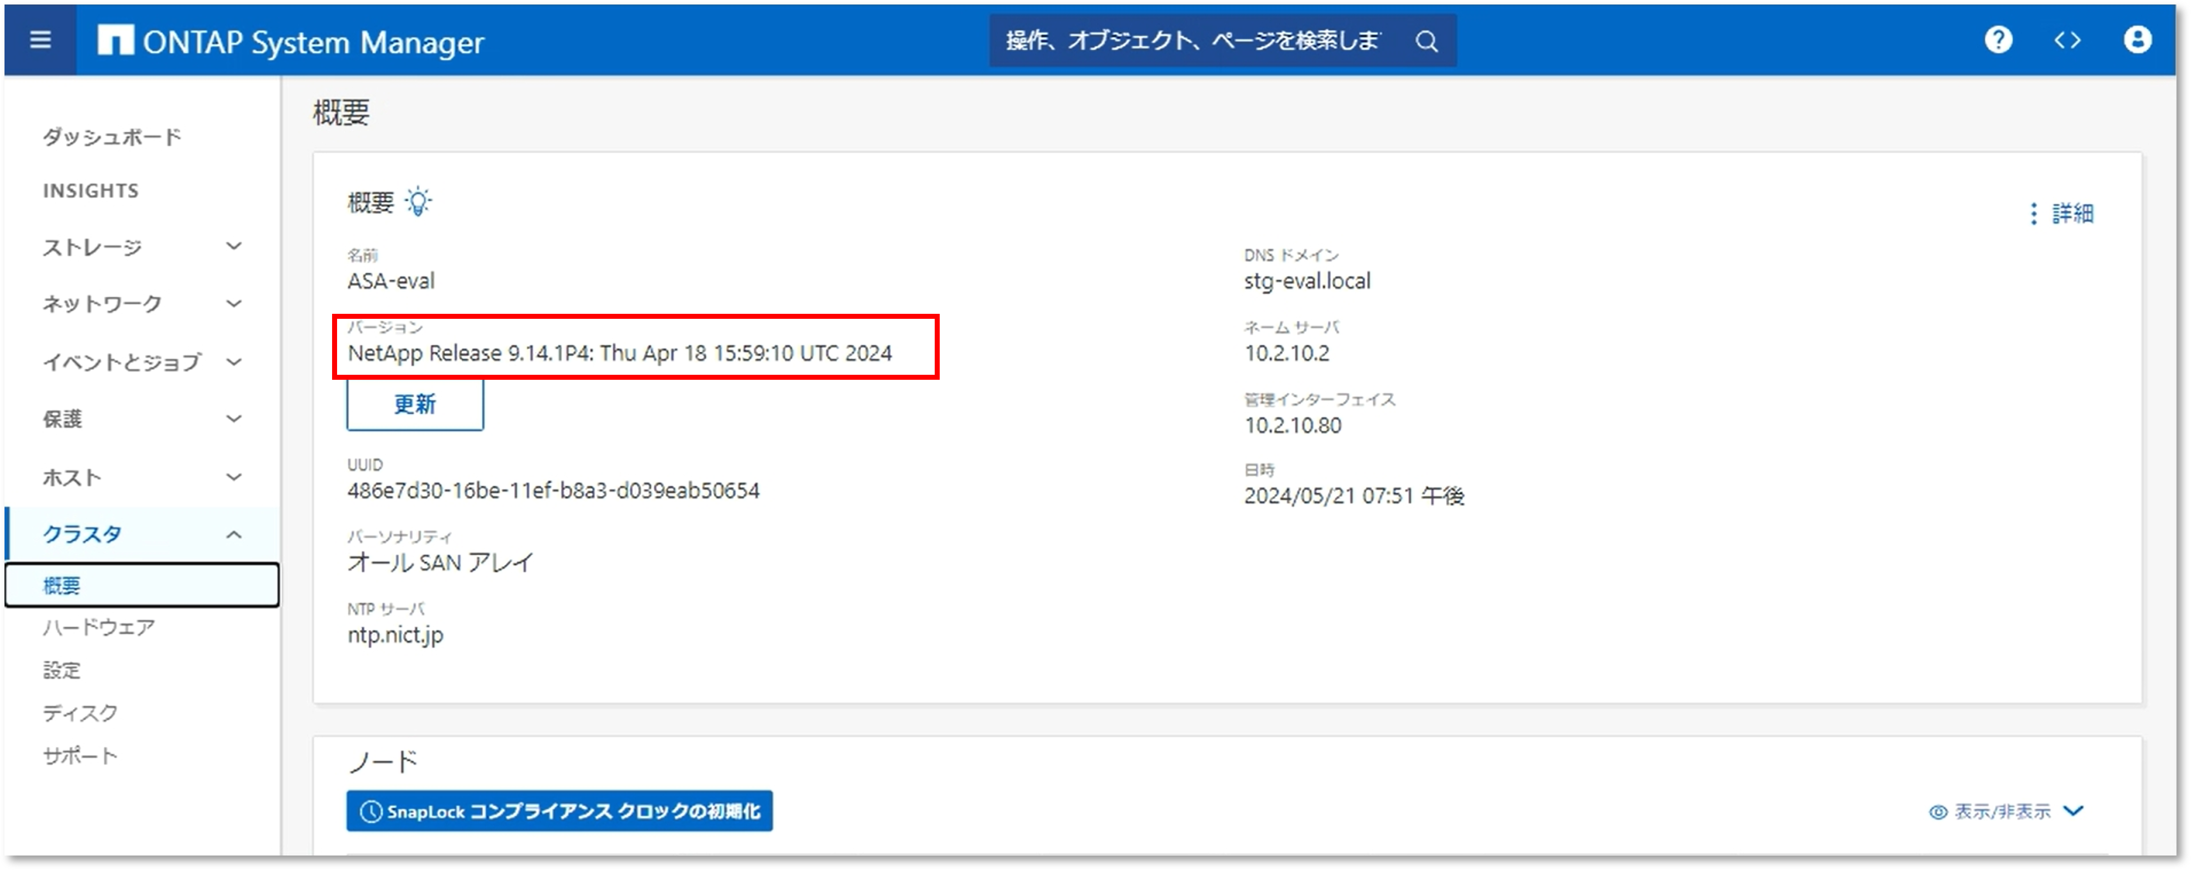
Task: Click the UUID value 486e7d30-16be-11ef-b8a3-d039eab50654
Action: [554, 491]
